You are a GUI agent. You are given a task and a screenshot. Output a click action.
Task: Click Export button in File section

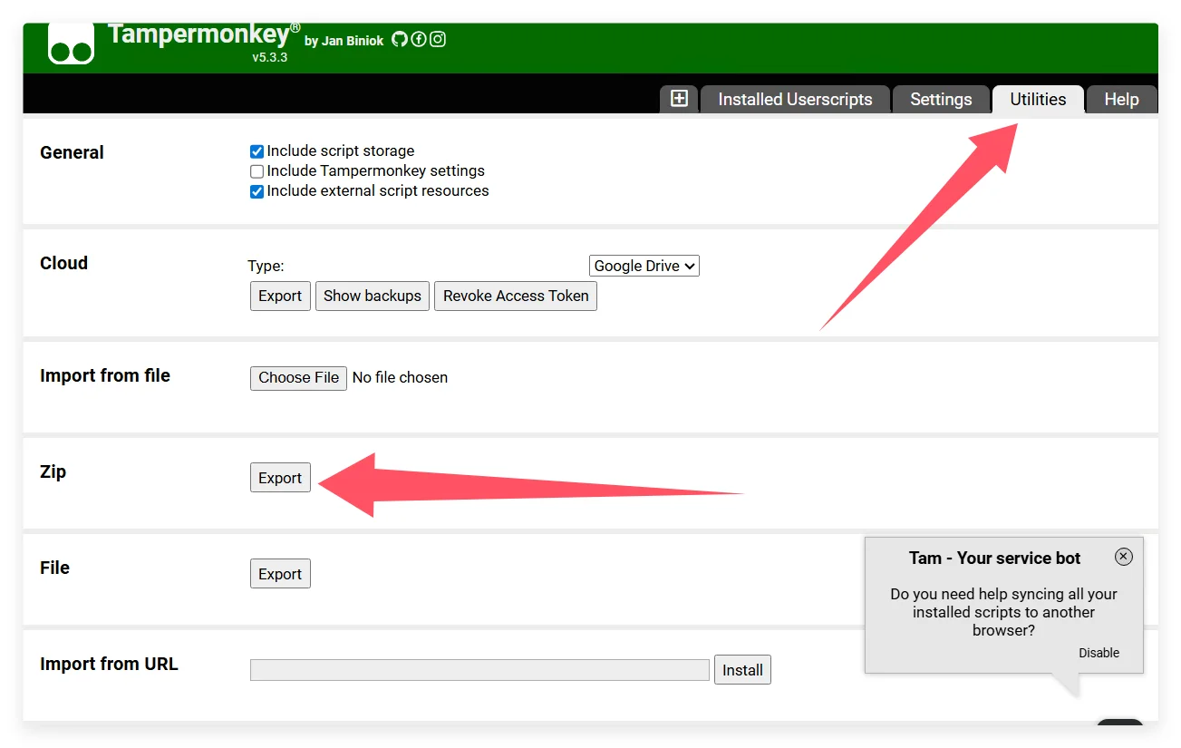click(280, 574)
